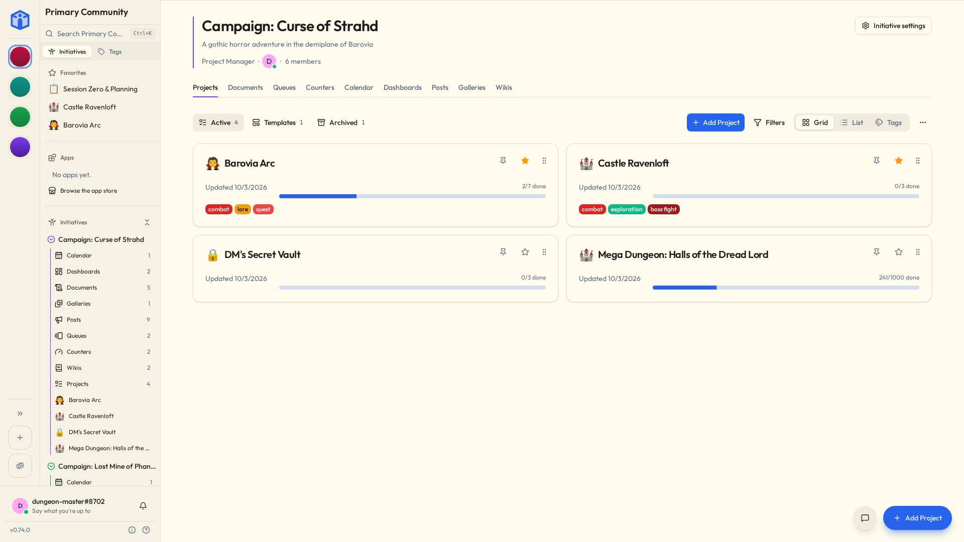This screenshot has width=964, height=542.
Task: Click the notification bell icon
Action: [143, 506]
